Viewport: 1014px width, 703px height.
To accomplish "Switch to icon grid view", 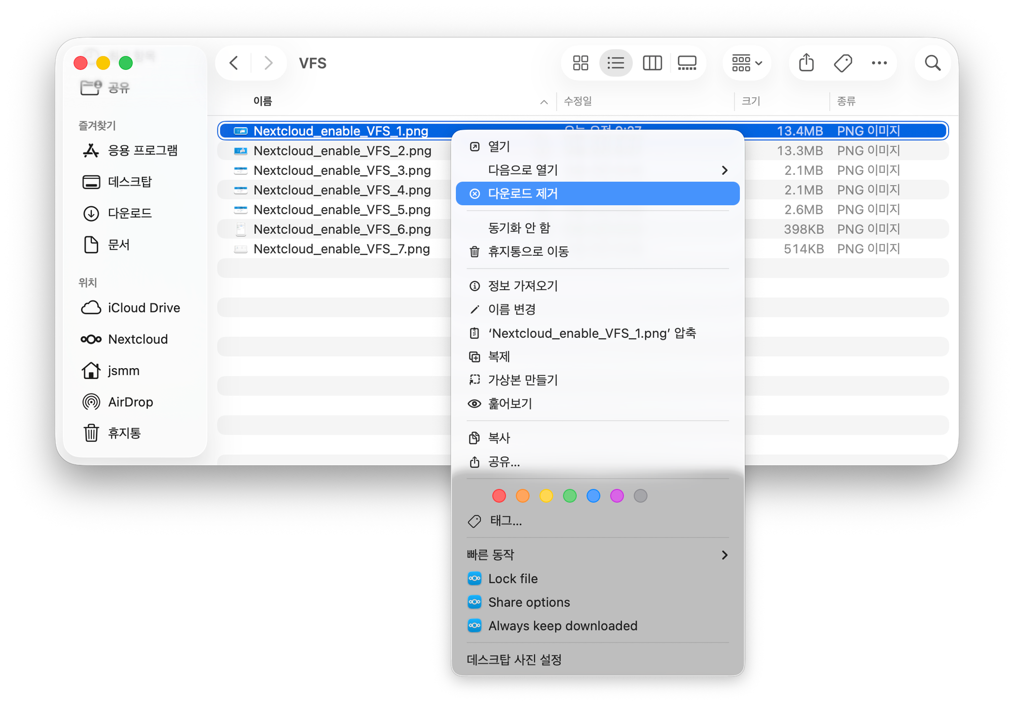I will pyautogui.click(x=580, y=63).
